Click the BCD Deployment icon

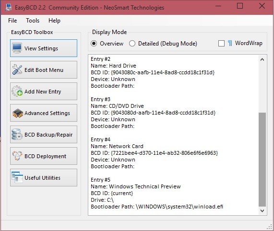pyautogui.click(x=17, y=156)
